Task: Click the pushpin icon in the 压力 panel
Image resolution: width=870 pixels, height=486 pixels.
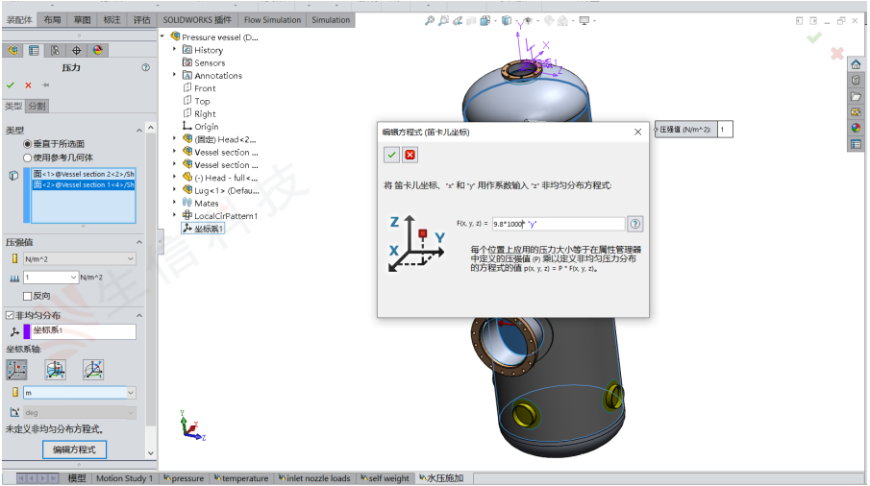Action: click(45, 85)
